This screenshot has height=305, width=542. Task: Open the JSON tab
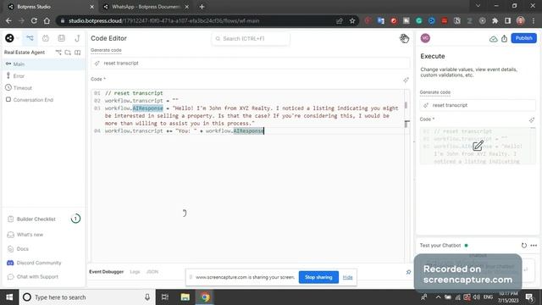click(152, 272)
